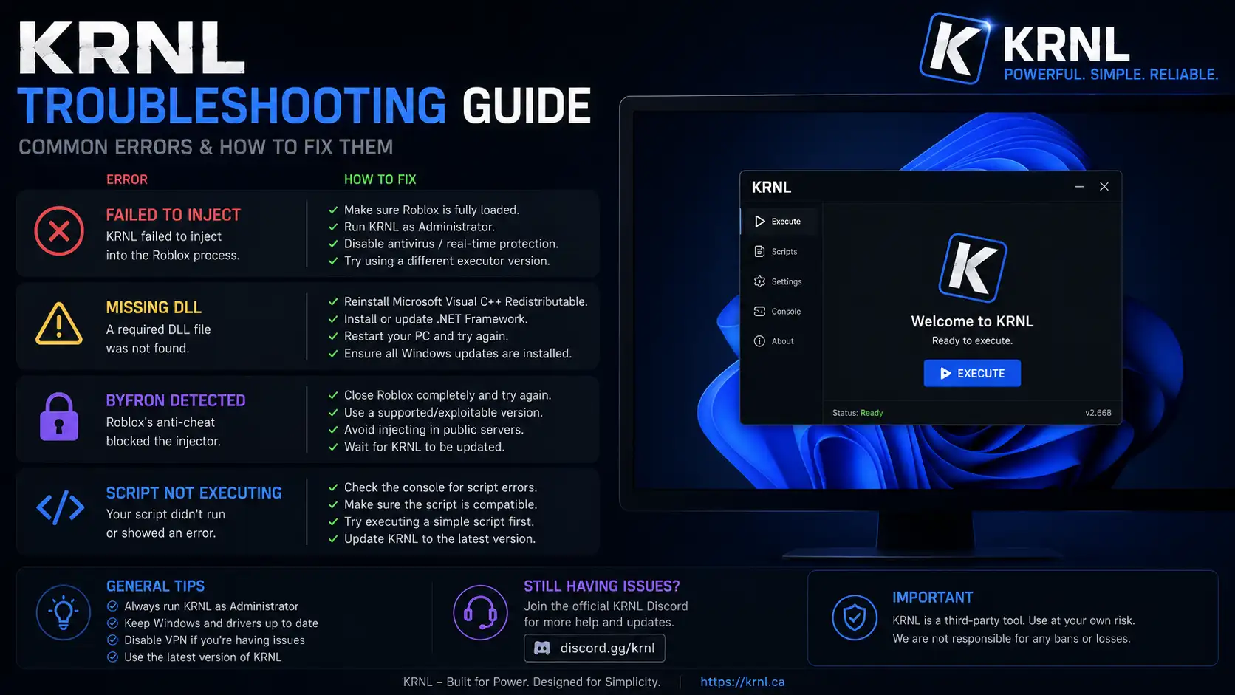
Task: Select the Execute label in KRNL sidebar
Action: point(786,222)
